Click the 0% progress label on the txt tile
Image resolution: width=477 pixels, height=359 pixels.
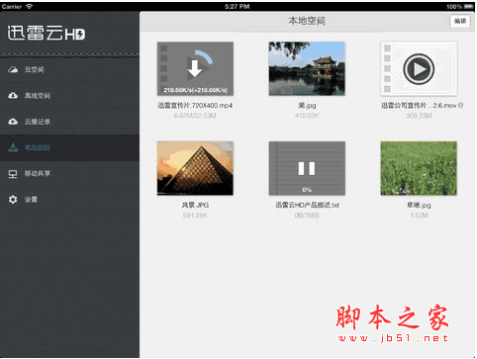307,190
